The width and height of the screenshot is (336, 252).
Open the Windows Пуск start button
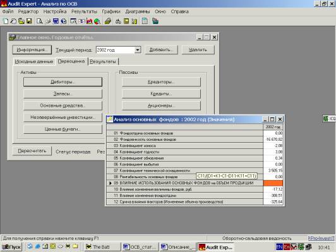point(12,247)
